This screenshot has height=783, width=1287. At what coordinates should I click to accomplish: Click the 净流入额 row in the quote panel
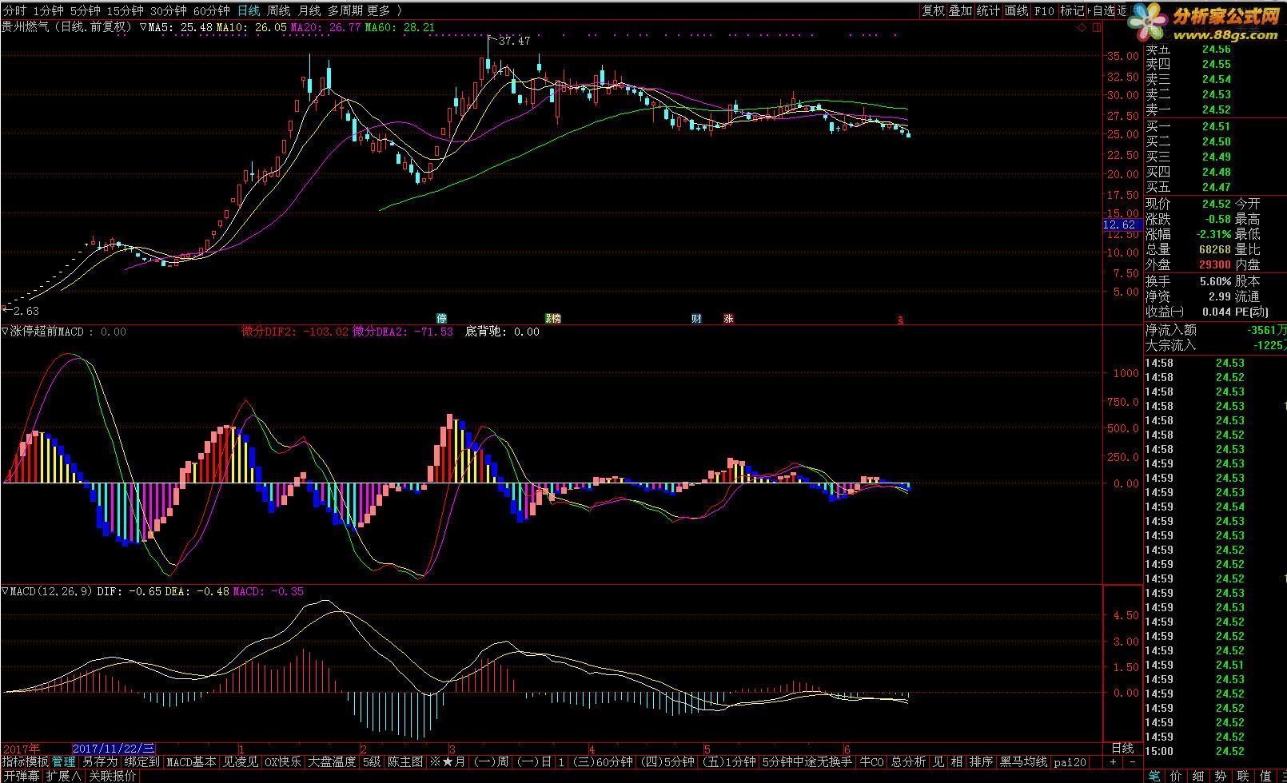(1215, 330)
